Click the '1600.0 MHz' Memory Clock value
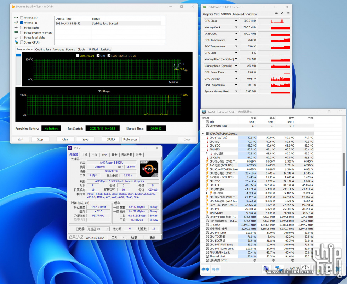The height and width of the screenshot is (284, 347). (x=248, y=27)
